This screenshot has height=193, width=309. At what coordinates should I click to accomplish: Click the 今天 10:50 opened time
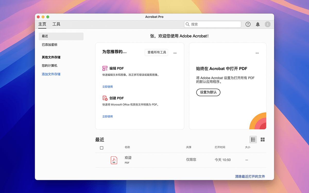click(x=223, y=160)
